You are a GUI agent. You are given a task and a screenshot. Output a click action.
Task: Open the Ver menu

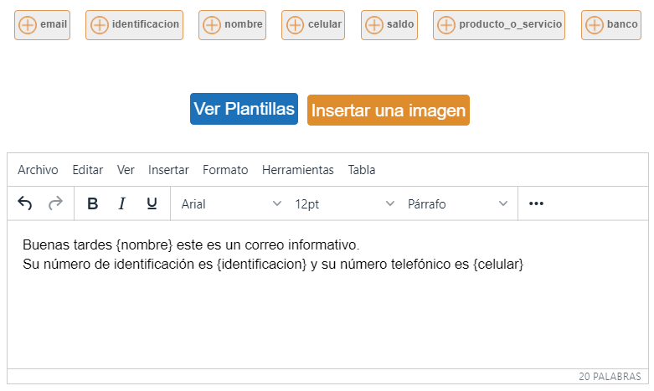coord(126,170)
